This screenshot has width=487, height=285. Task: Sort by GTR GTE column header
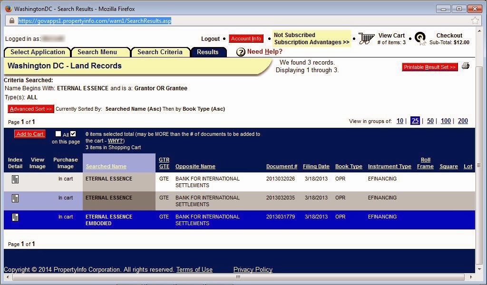click(x=164, y=163)
